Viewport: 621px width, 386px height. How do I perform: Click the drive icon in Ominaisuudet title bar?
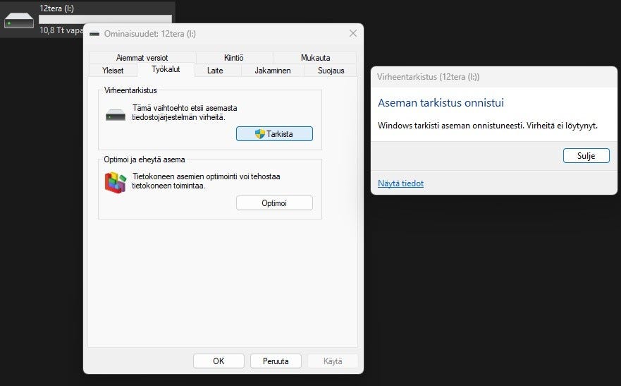coord(94,34)
